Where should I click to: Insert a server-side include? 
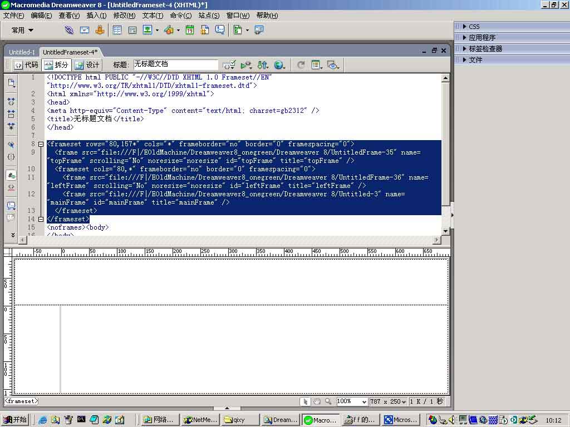pos(205,30)
